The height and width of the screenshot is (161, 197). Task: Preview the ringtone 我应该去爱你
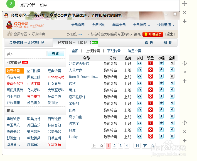pyautogui.click(x=140, y=63)
